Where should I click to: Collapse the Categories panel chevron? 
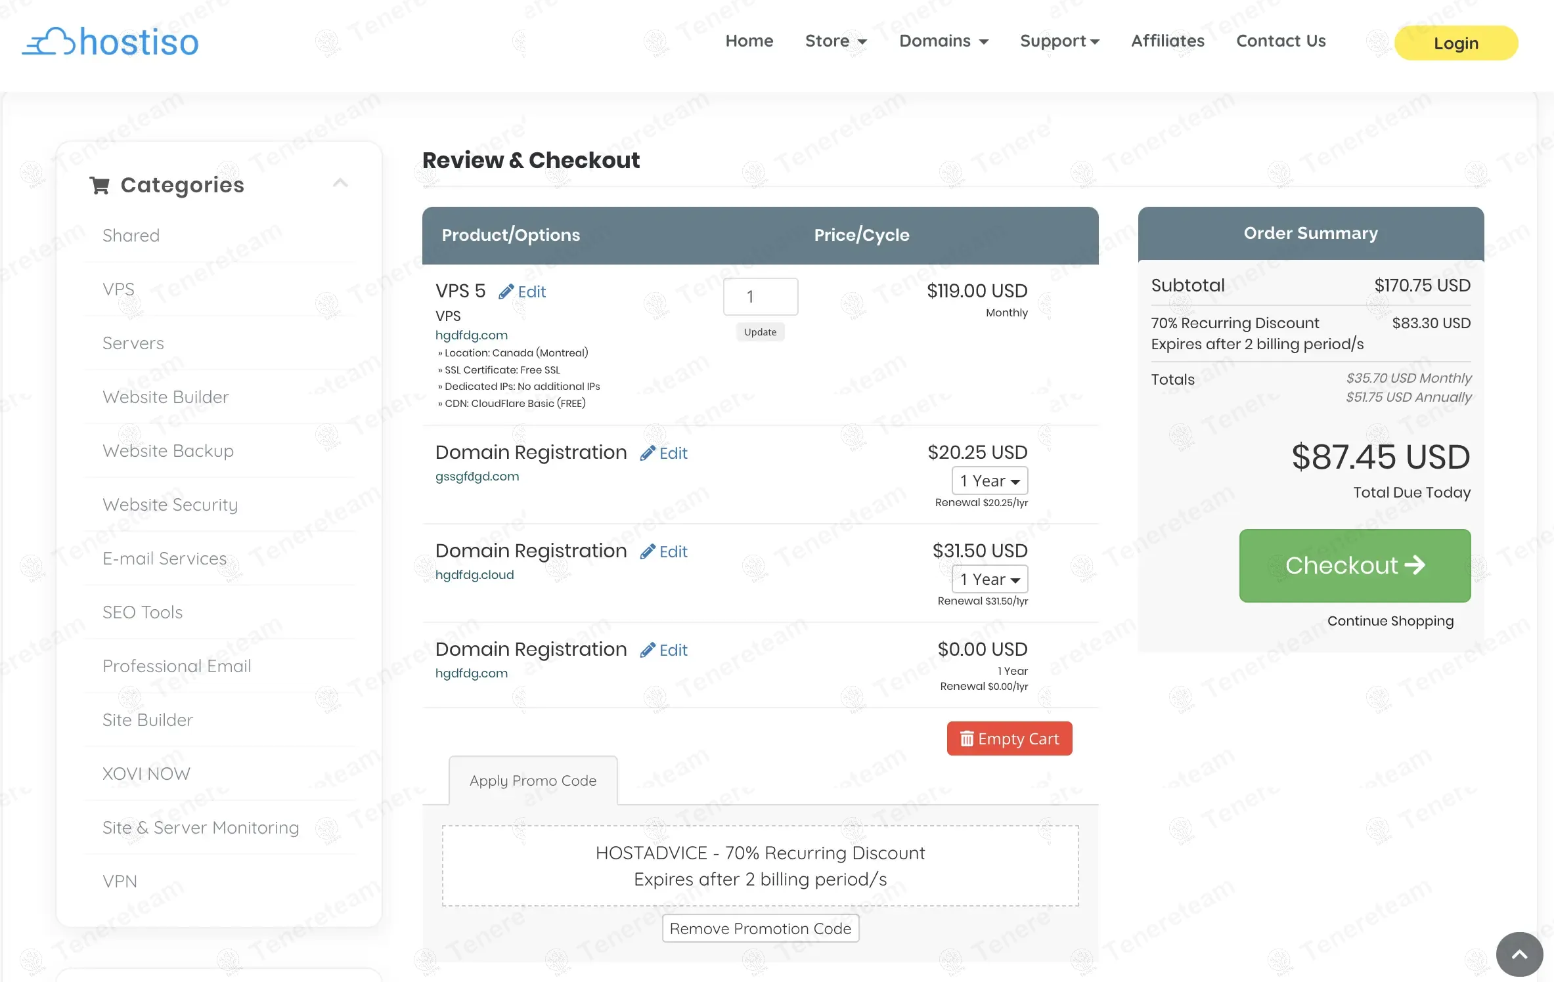click(x=340, y=183)
